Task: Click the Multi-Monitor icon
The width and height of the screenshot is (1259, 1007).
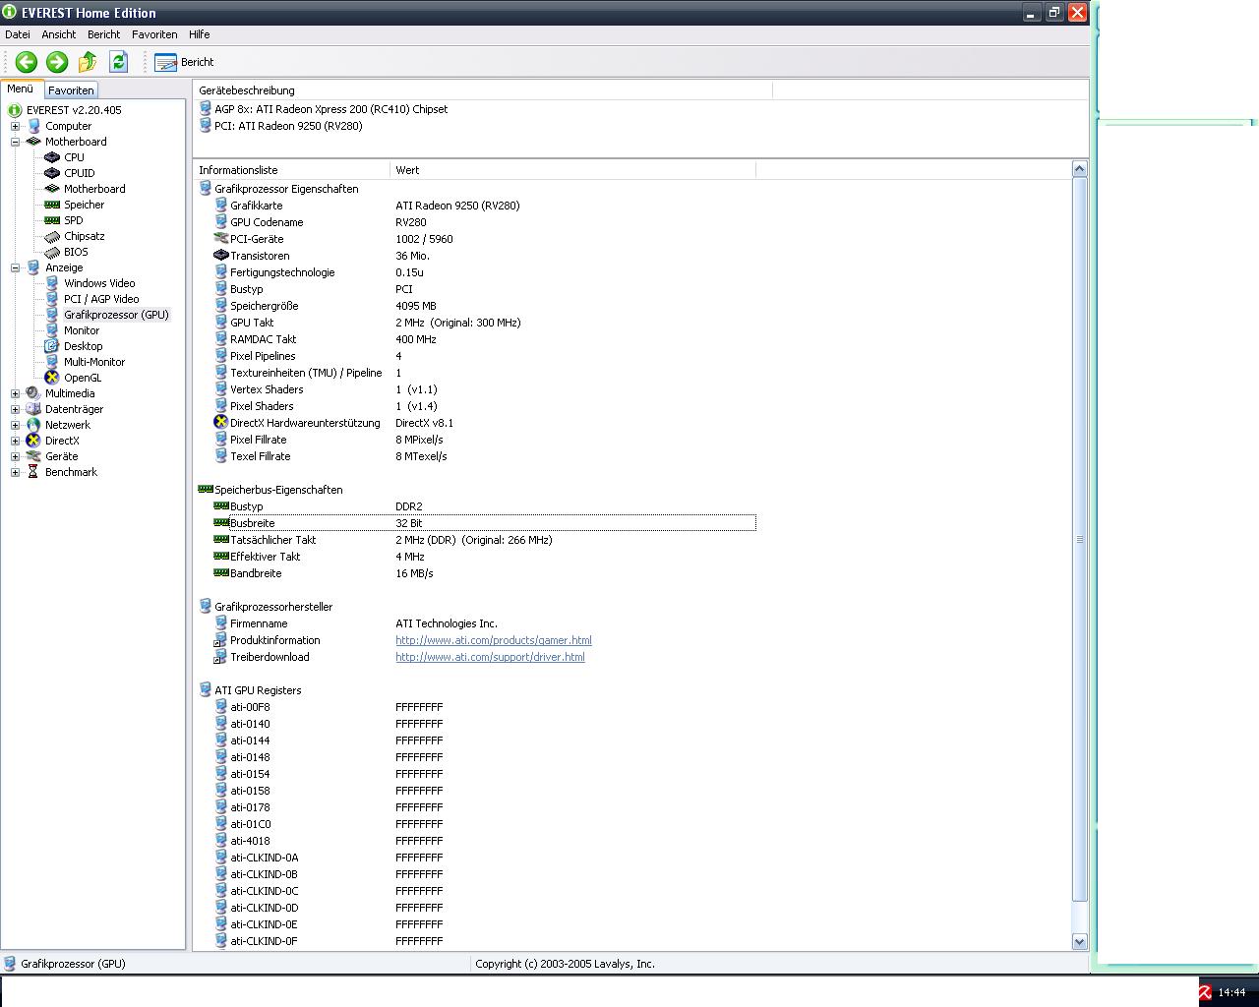Action: coord(52,362)
